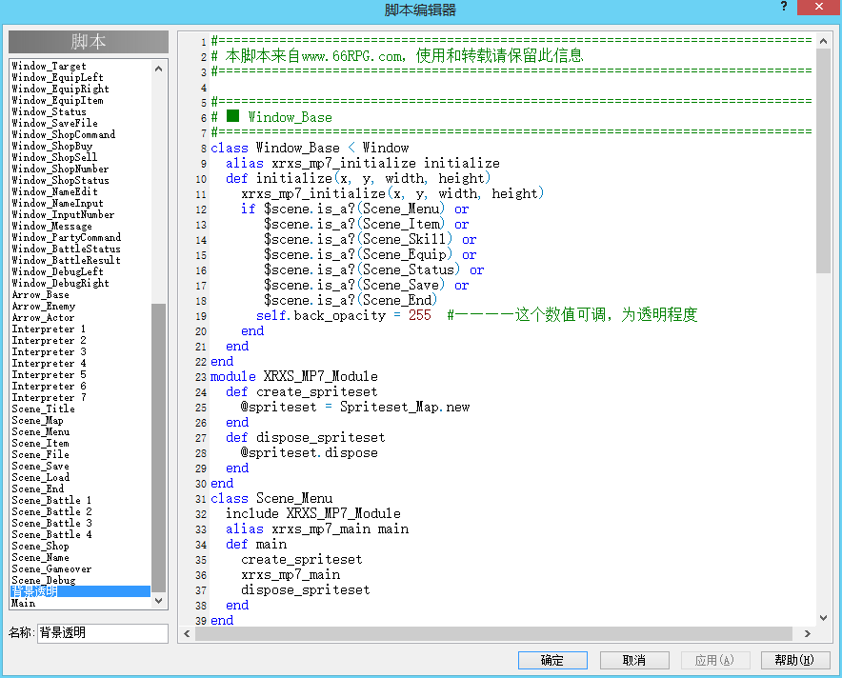
Task: Select the Scene_Gameover script
Action: tap(51, 569)
